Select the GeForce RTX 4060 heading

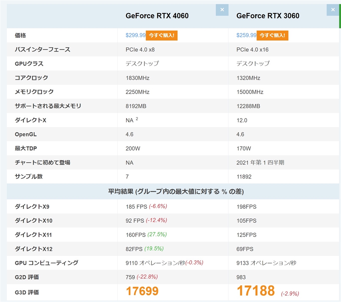click(157, 16)
